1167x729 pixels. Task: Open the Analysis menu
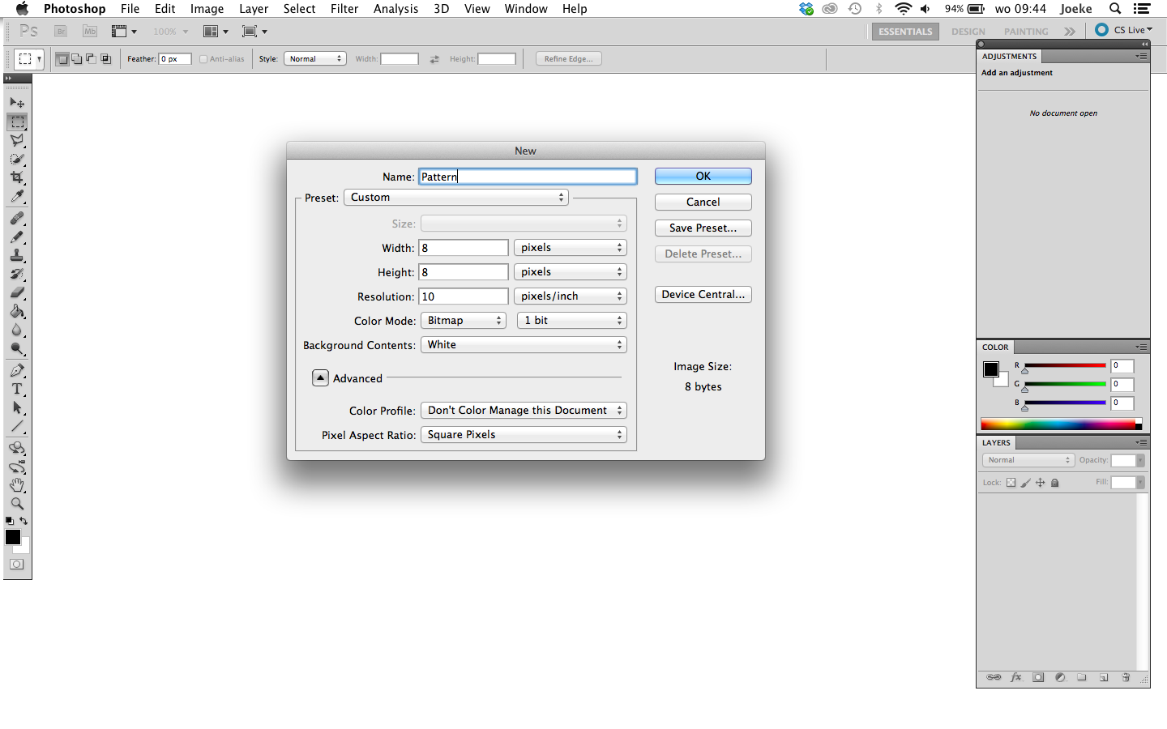(x=395, y=9)
